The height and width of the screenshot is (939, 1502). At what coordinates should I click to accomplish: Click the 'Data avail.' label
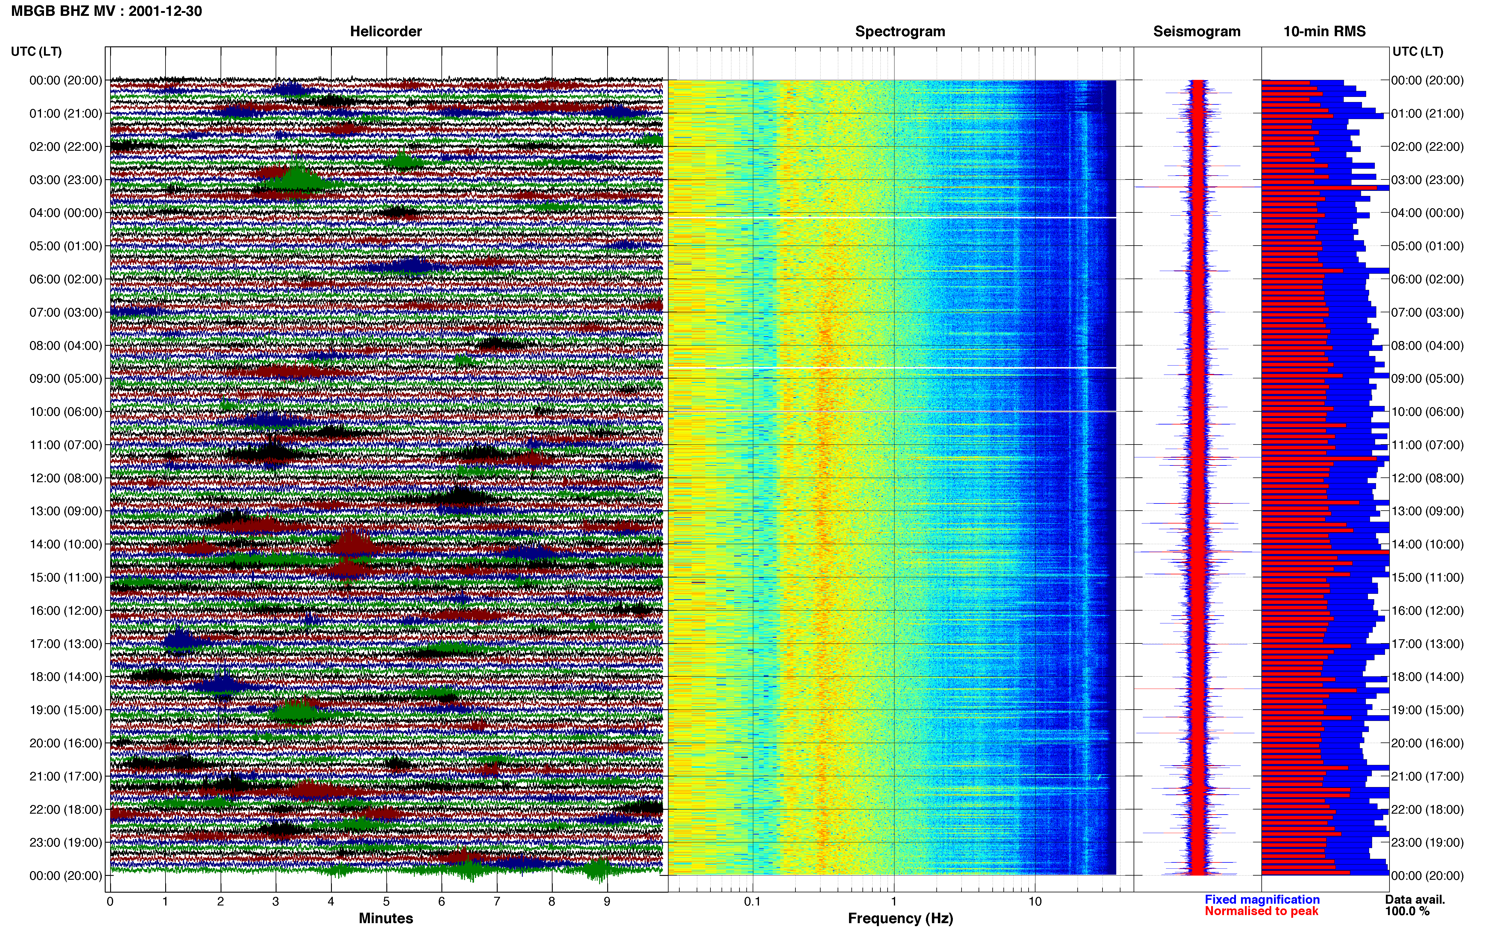pyautogui.click(x=1415, y=900)
